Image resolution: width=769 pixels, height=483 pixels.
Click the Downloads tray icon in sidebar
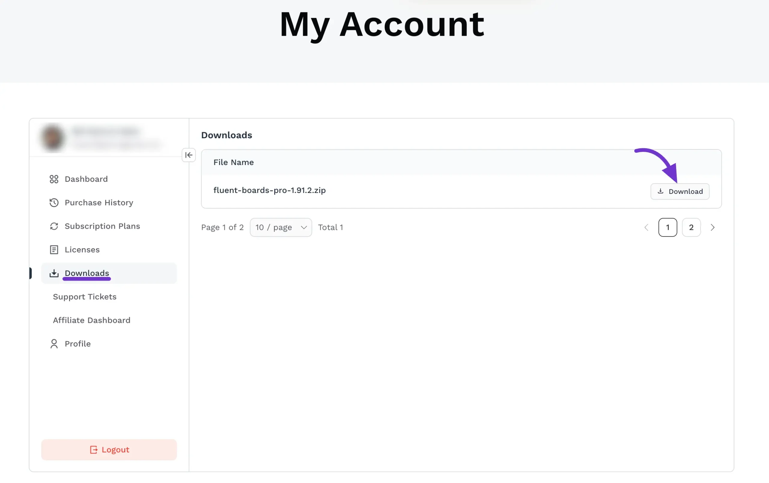[x=54, y=273]
